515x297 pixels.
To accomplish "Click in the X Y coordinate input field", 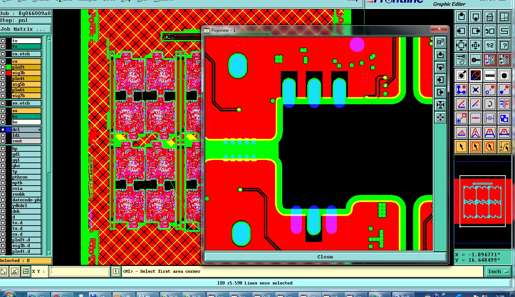I will point(79,271).
